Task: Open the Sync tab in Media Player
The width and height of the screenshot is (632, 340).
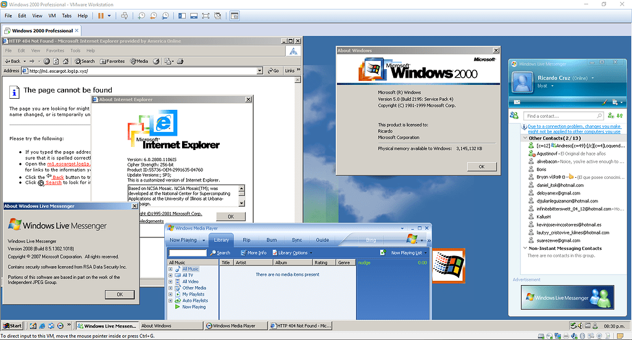Action: click(x=297, y=240)
